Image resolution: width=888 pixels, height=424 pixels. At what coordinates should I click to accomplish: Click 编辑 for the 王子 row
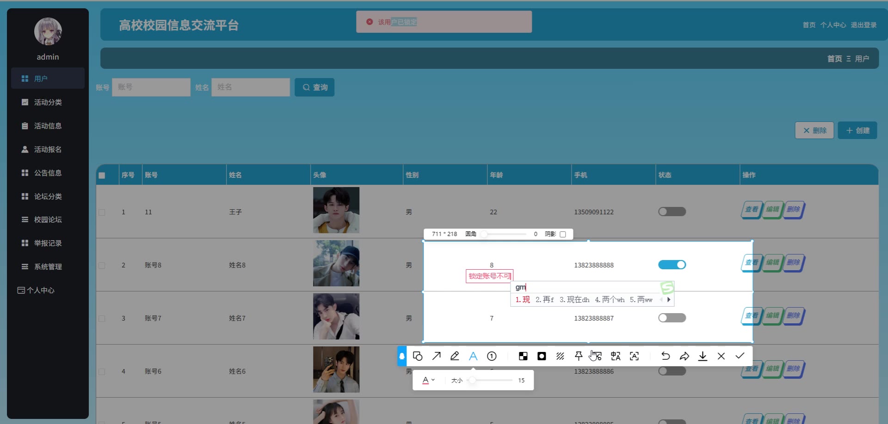pyautogui.click(x=772, y=210)
